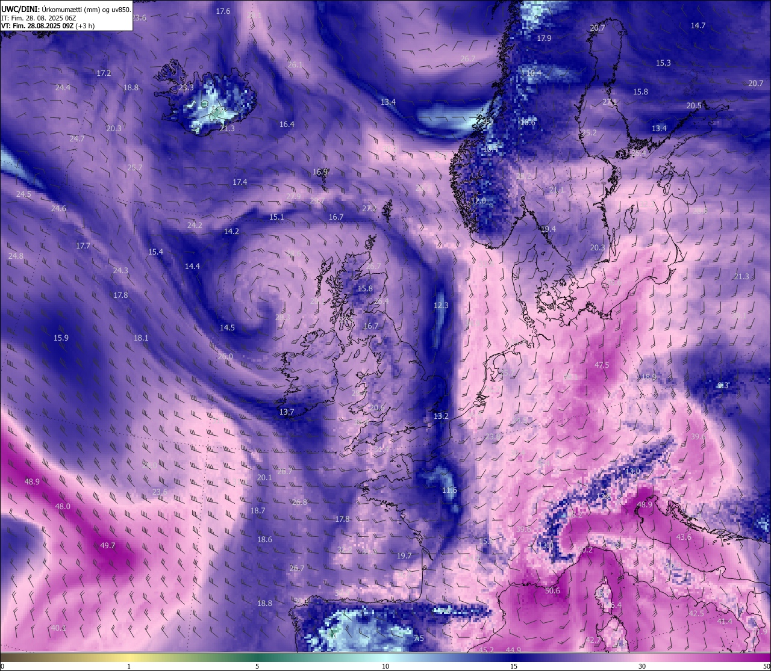The height and width of the screenshot is (671, 771).
Task: Click the 15.9 value on the map
Action: [x=61, y=338]
